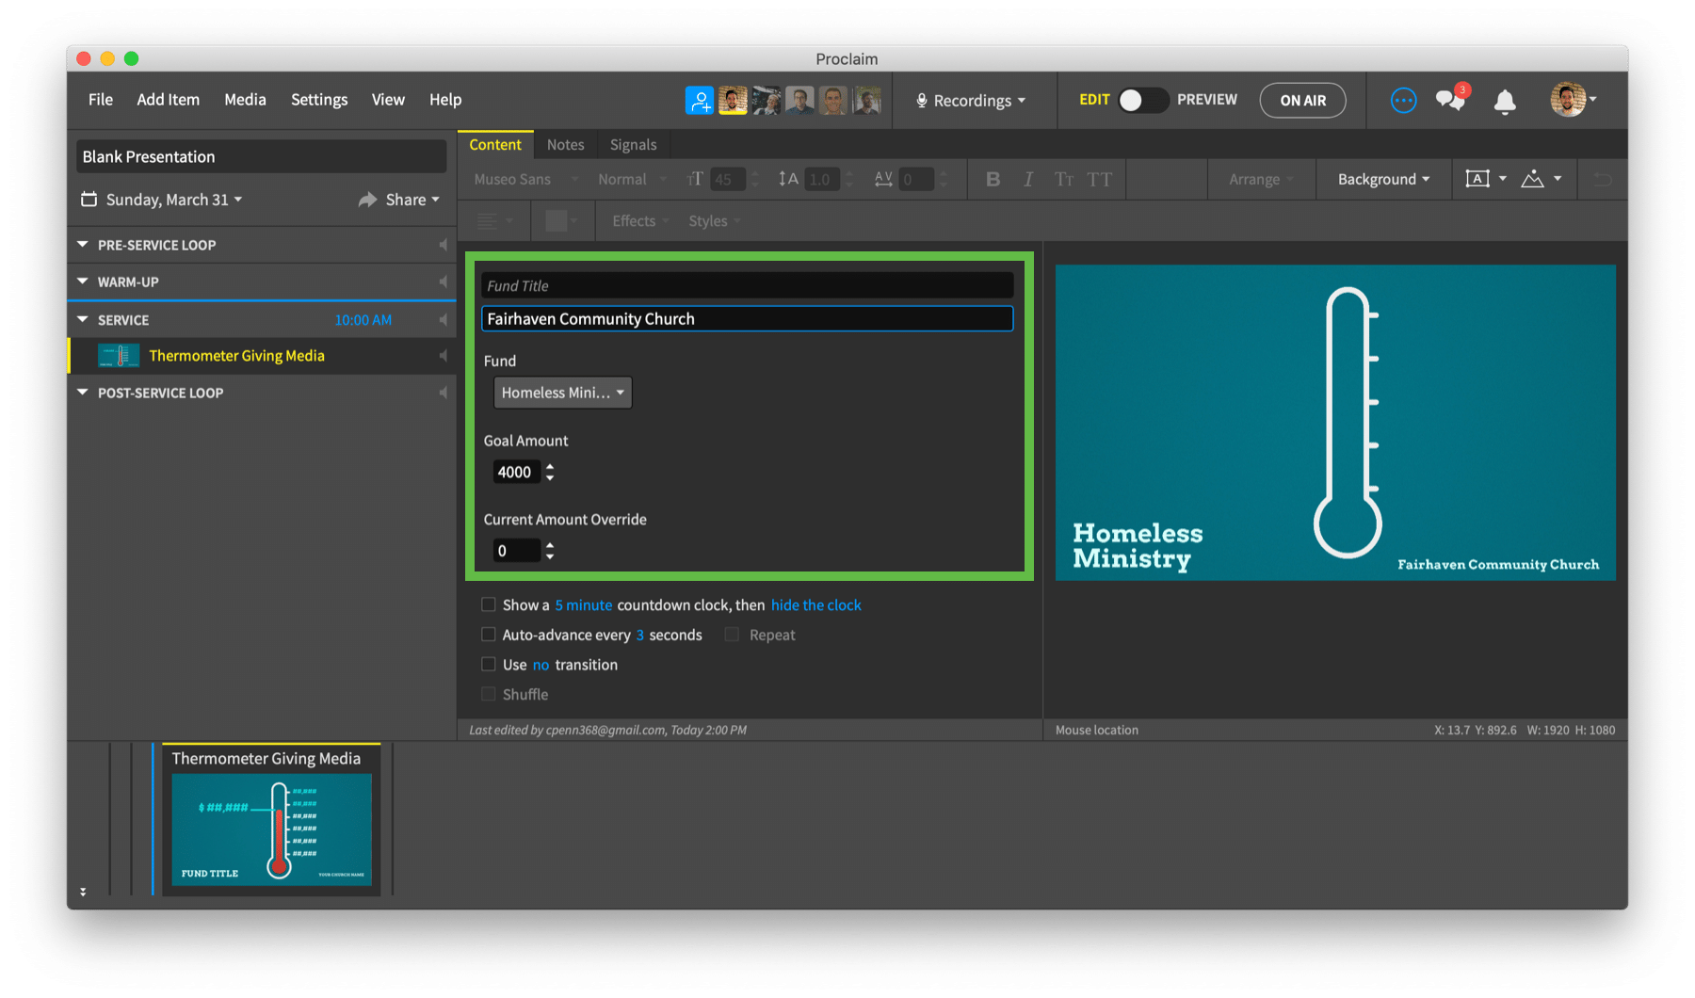Select the Thermometer Giving Media slide thumbnail
The width and height of the screenshot is (1695, 998).
click(271, 829)
